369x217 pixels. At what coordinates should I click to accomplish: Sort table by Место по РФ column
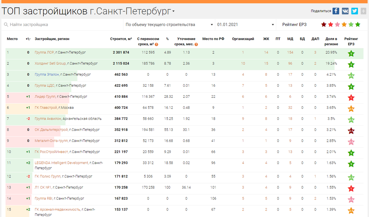(213, 39)
